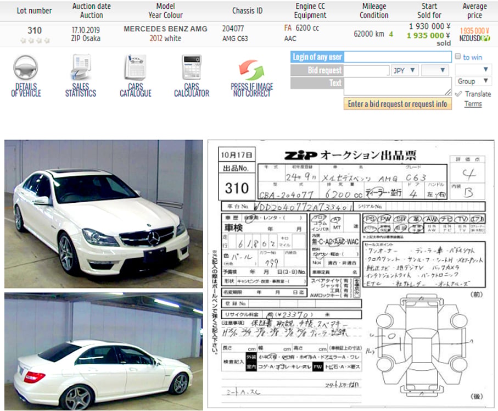Click Press If Image Not Correct arrows icon
Screen dimensions: 498x411
tap(251, 70)
